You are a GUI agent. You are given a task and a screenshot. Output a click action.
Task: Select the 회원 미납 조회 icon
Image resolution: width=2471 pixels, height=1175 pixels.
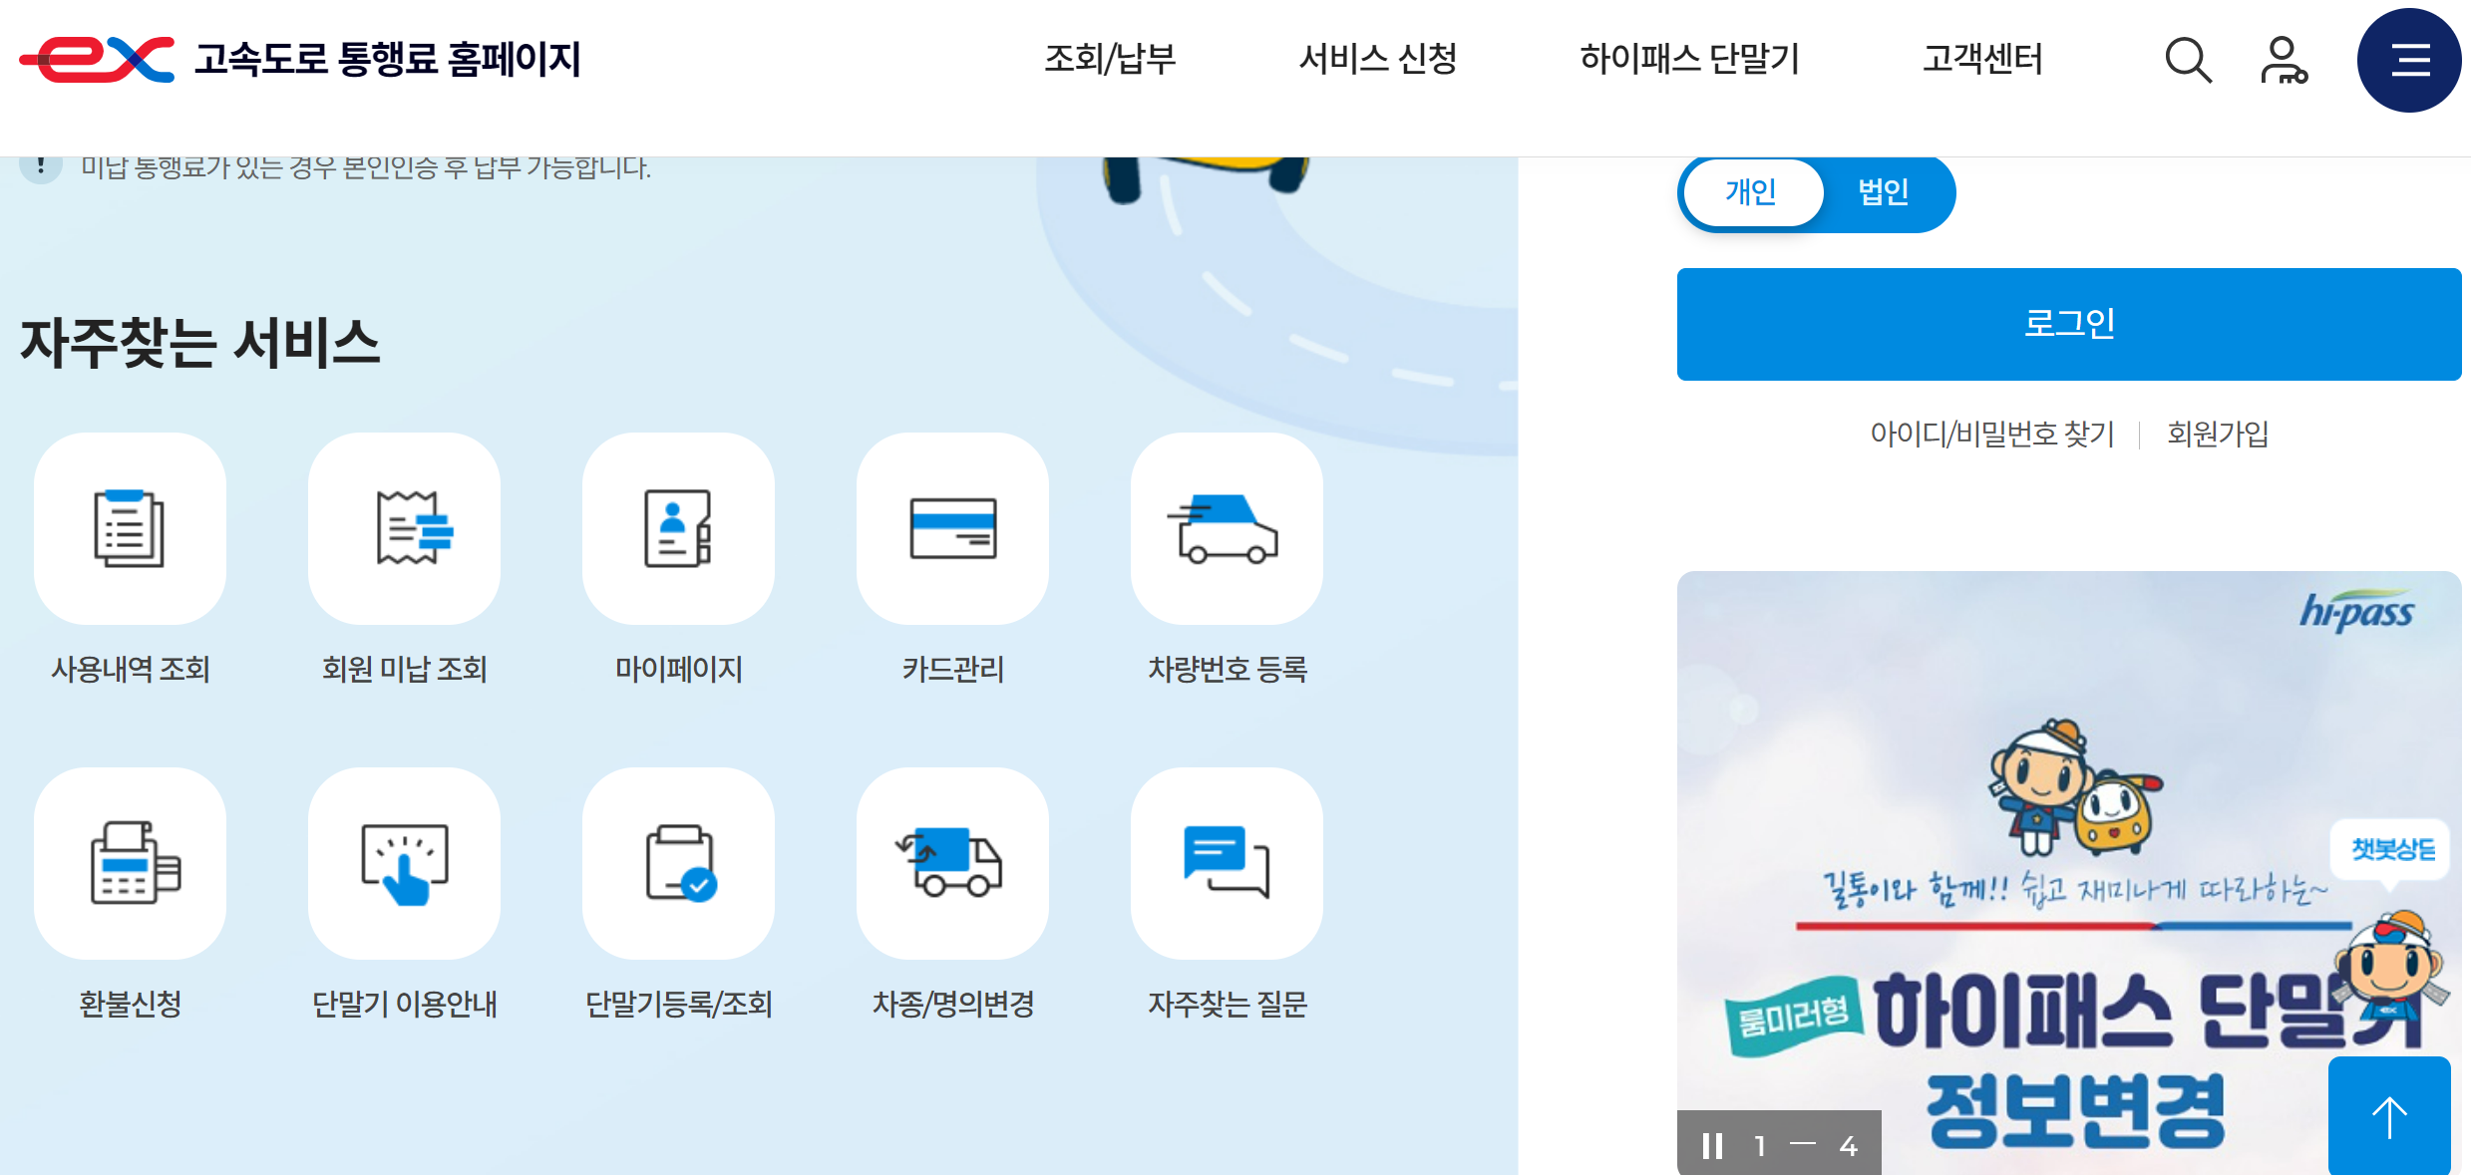[x=404, y=528]
